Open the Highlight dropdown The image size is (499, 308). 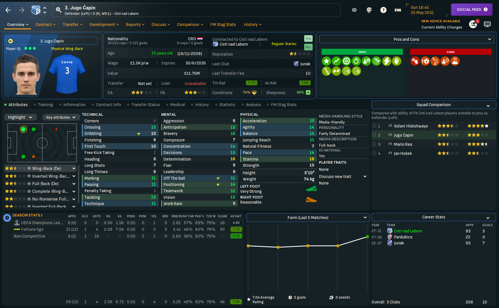pyautogui.click(x=20, y=117)
